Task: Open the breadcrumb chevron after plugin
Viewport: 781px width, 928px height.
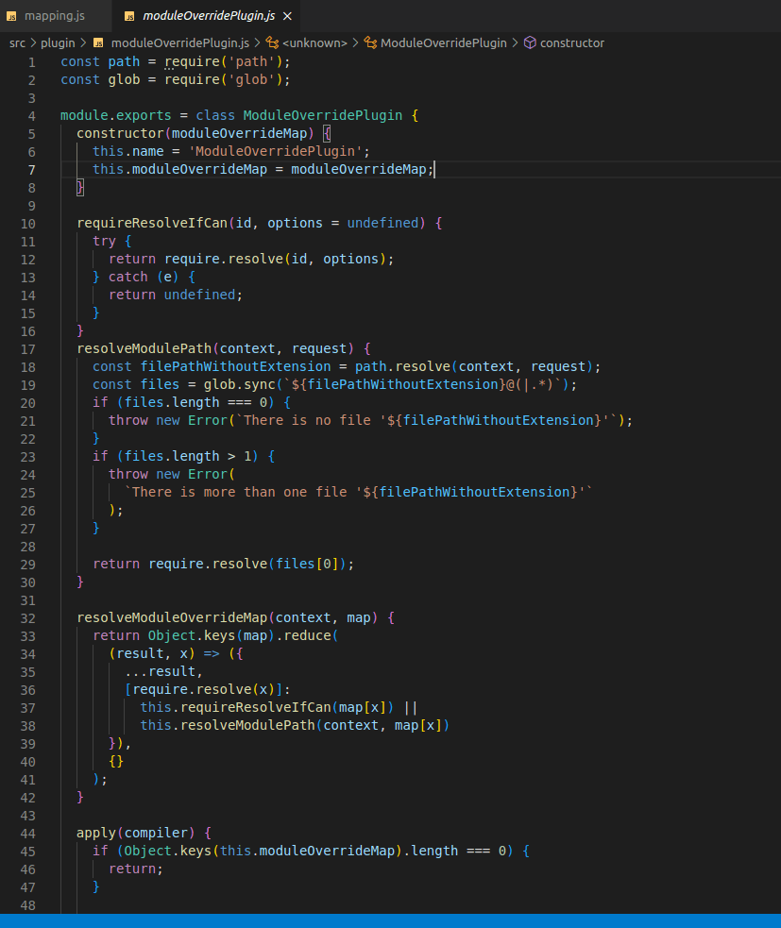Action: point(83,42)
